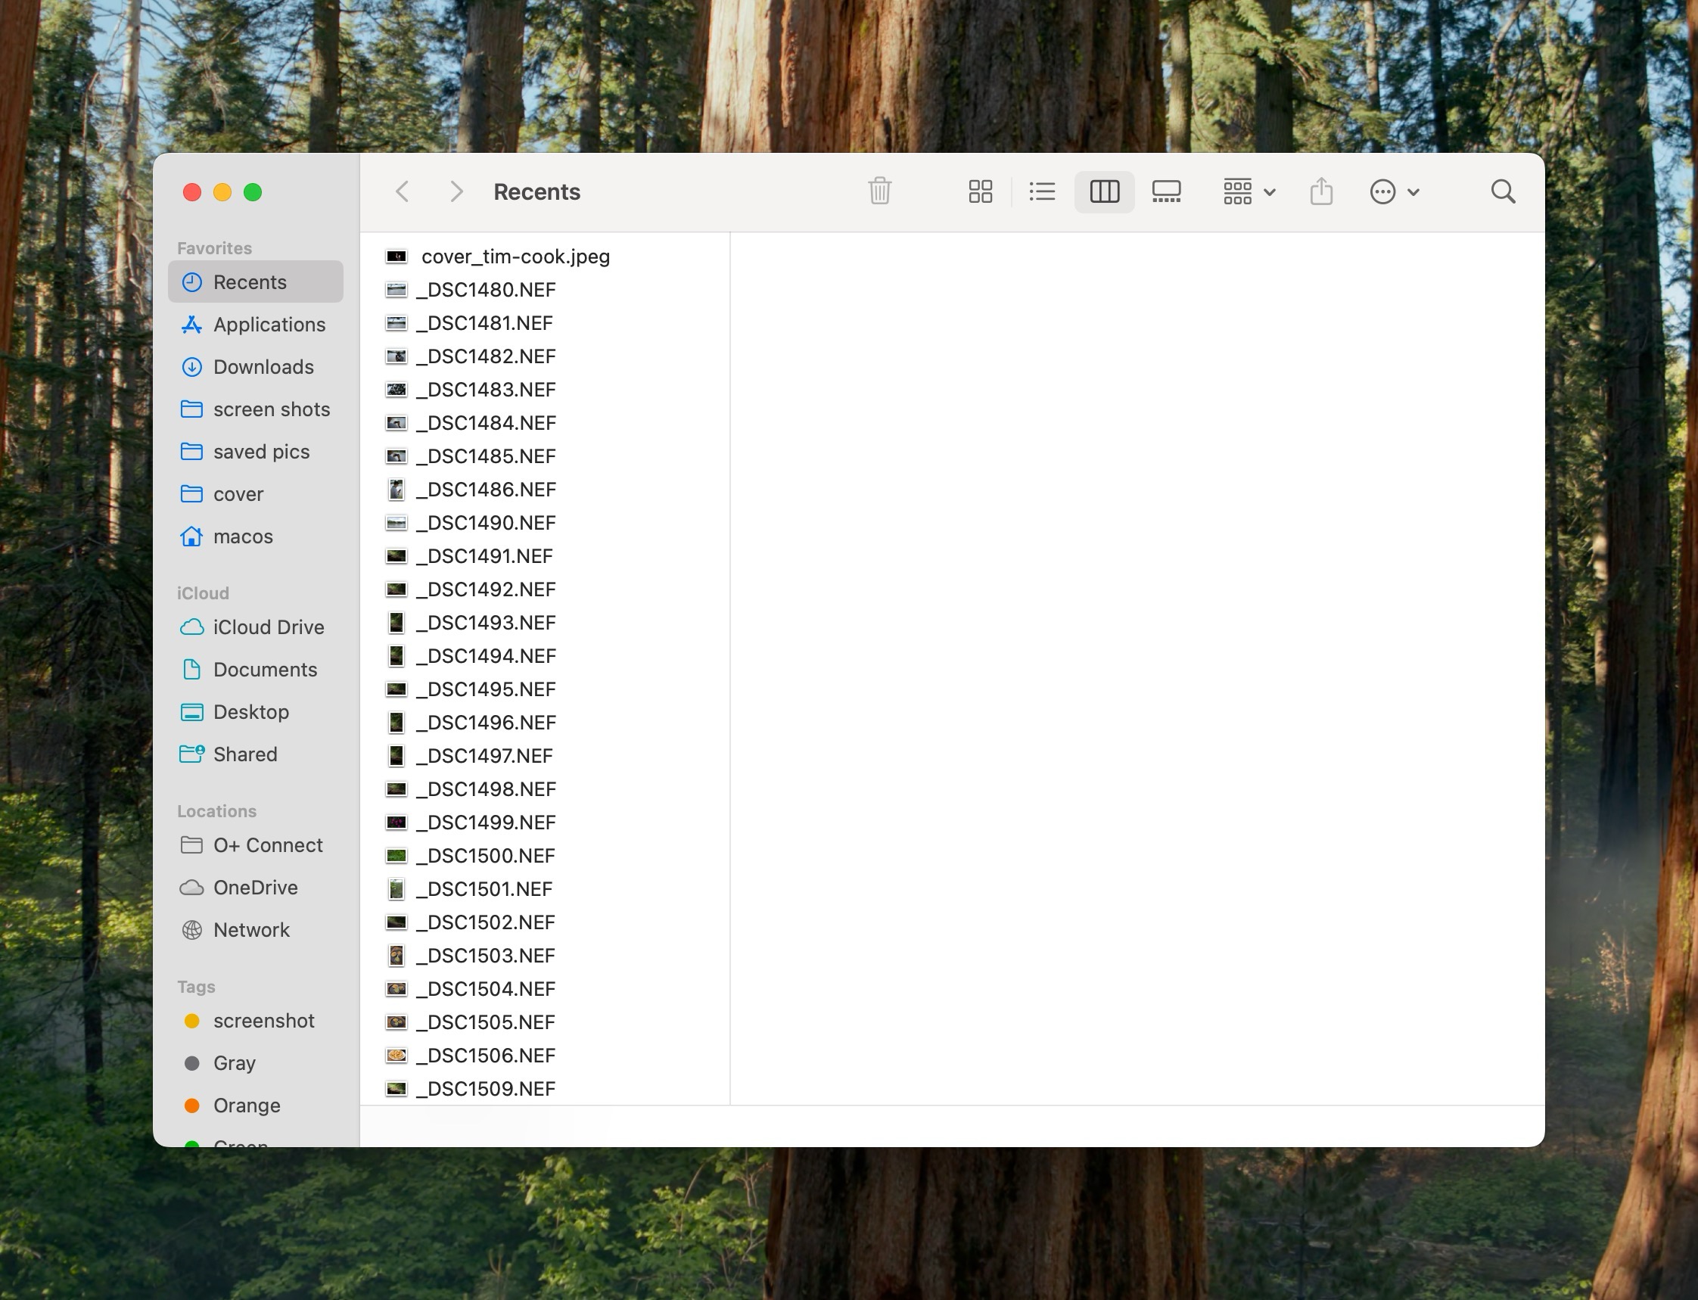Viewport: 1698px width, 1300px height.
Task: Select the yellow screenshot tag
Action: (255, 1021)
